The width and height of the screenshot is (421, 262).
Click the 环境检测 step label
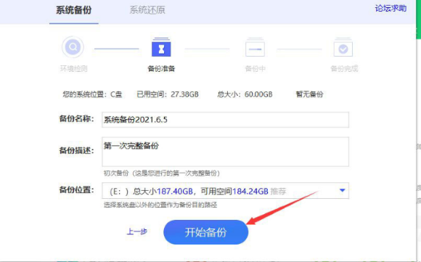(x=73, y=69)
